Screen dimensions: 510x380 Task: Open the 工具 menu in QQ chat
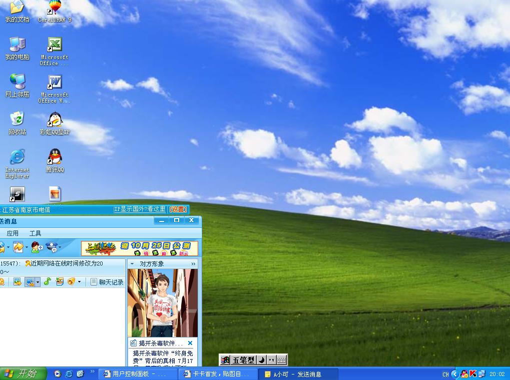coord(35,233)
